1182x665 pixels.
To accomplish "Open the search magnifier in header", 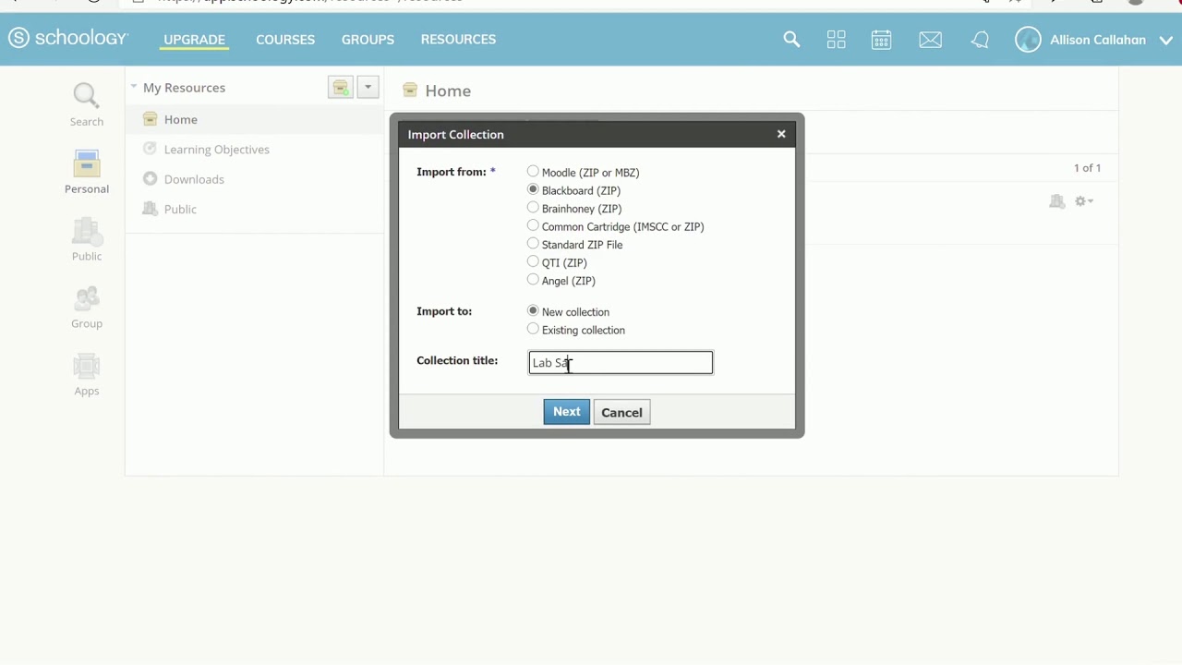I will [x=791, y=39].
